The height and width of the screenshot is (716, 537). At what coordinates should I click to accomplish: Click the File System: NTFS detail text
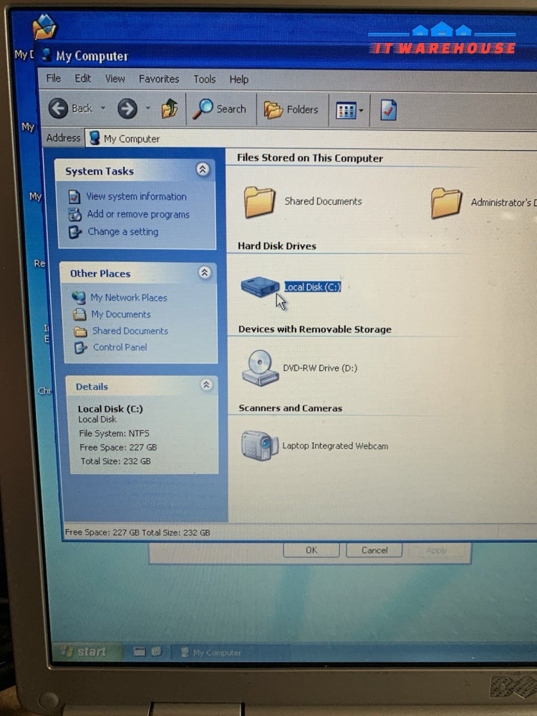[114, 433]
